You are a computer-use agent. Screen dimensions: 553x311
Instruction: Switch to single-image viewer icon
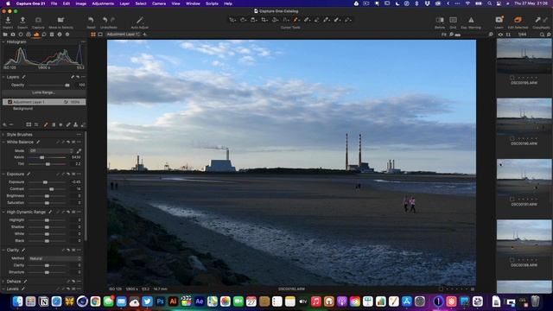(x=100, y=35)
